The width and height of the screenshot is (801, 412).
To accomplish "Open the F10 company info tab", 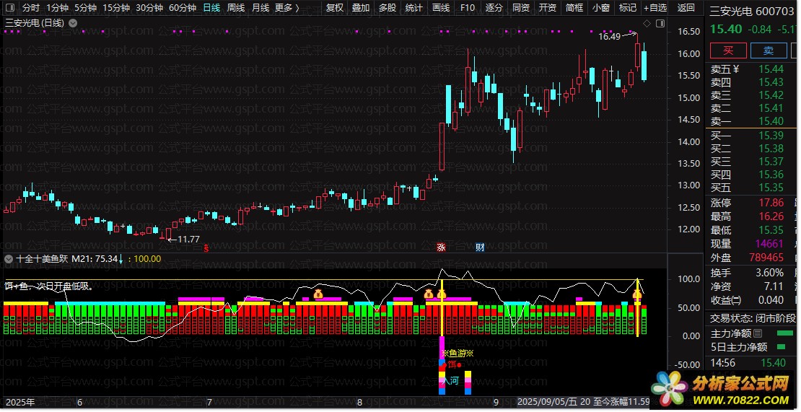I will pos(468,8).
